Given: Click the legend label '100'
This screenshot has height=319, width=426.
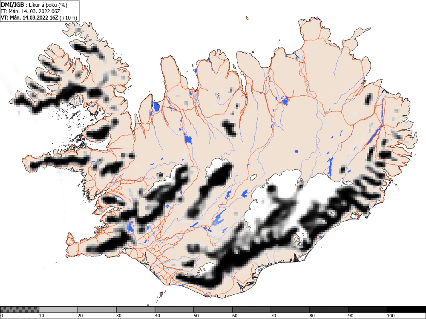Looking at the screenshot, I should [390, 316].
